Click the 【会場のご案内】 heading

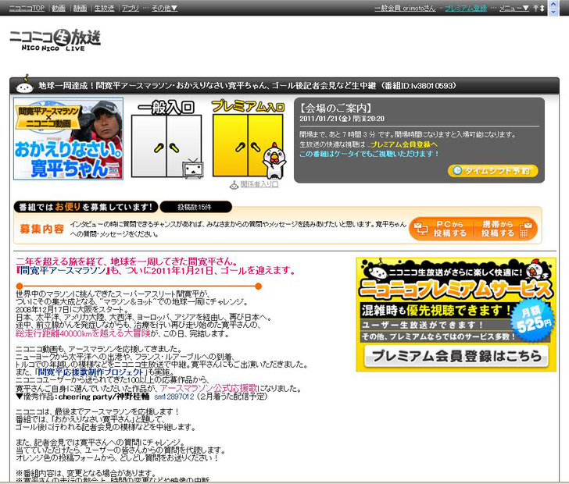click(x=335, y=108)
